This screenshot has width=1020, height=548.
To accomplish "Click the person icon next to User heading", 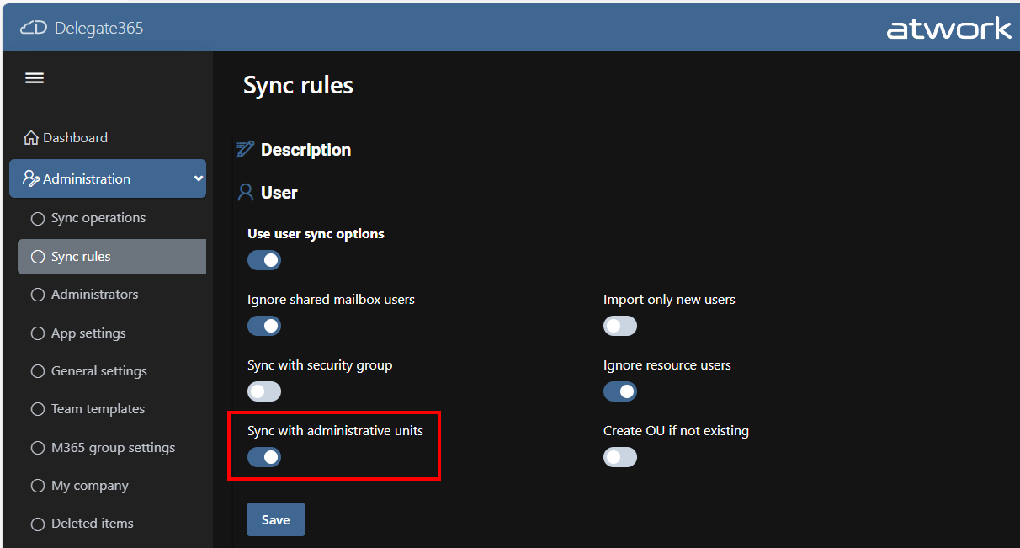I will tap(245, 192).
